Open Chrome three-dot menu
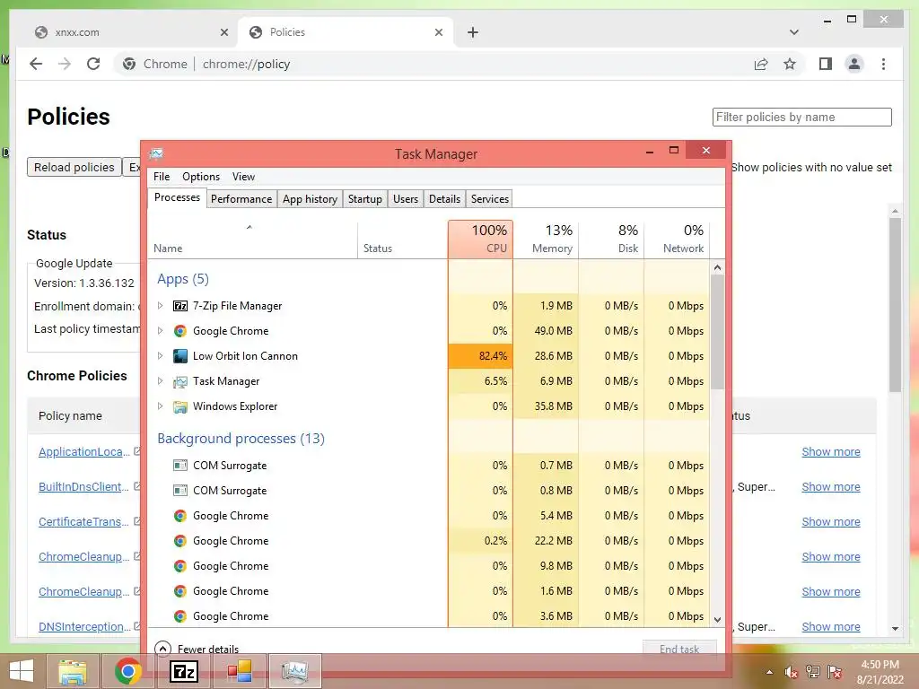The height and width of the screenshot is (689, 919). pos(883,64)
